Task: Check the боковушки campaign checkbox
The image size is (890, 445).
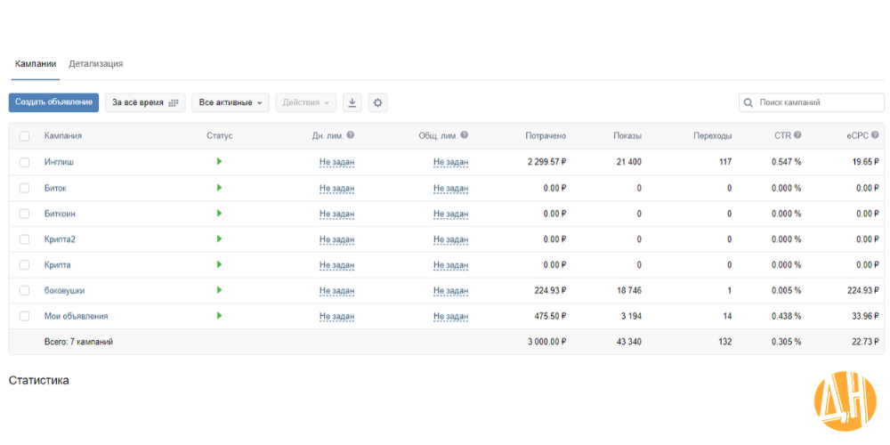Action: click(24, 291)
